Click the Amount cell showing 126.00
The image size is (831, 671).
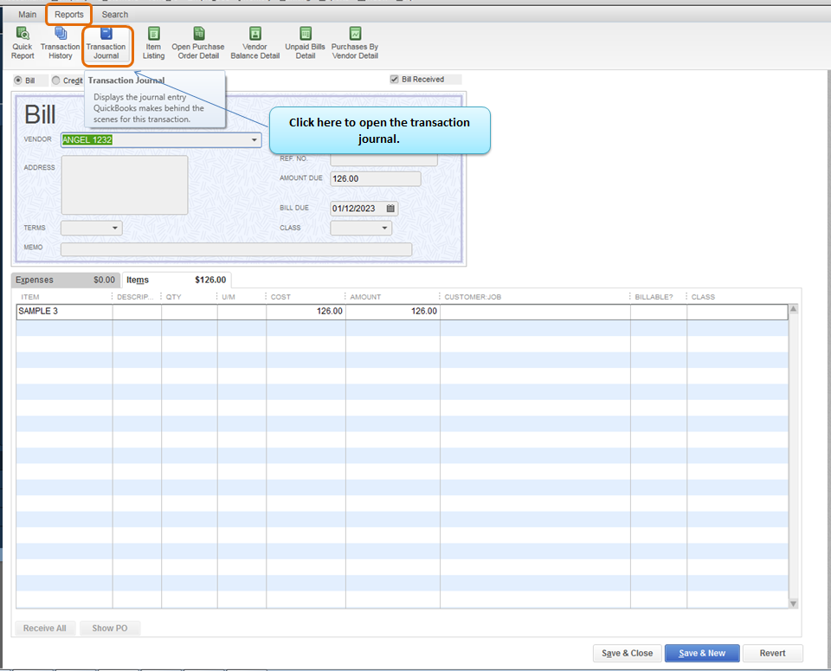click(393, 312)
